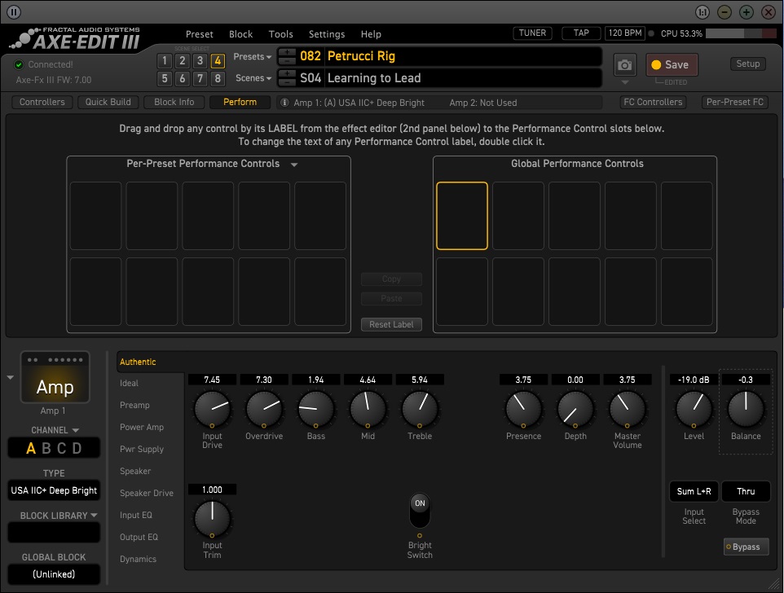Click the Fractal Audio Axe-Edit III logo
Screen dimensions: 784x593
coord(75,38)
